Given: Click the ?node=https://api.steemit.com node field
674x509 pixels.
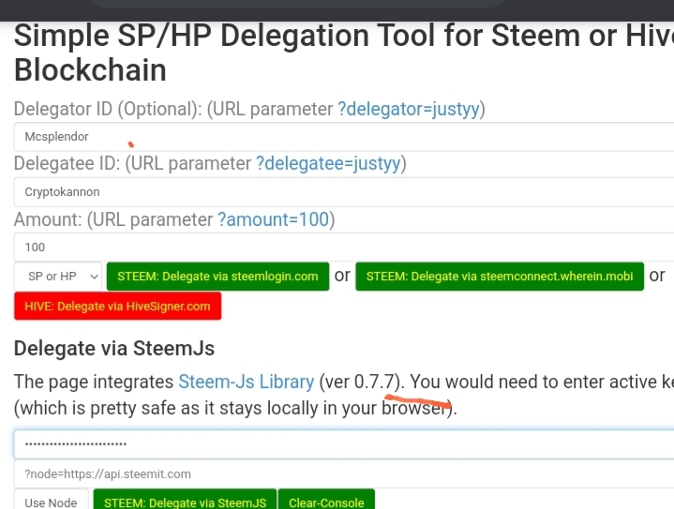Looking at the screenshot, I should point(344,473).
